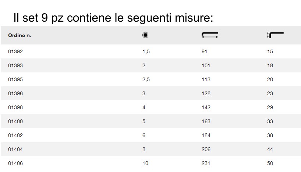Image resolution: width=301 pixels, height=172 pixels.
Task: Select order number 01393
Action: (15, 66)
